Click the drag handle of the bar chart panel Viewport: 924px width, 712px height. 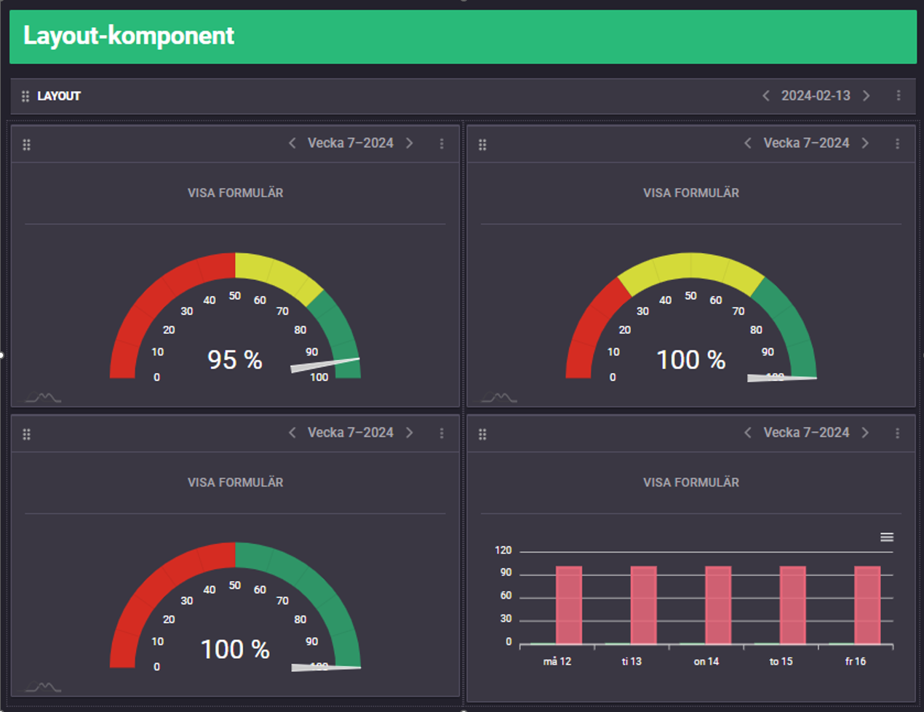(482, 434)
